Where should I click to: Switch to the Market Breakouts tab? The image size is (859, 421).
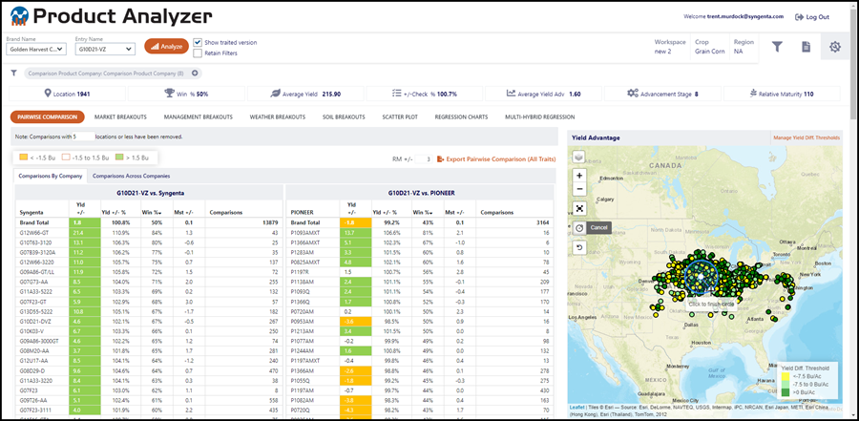click(x=120, y=116)
